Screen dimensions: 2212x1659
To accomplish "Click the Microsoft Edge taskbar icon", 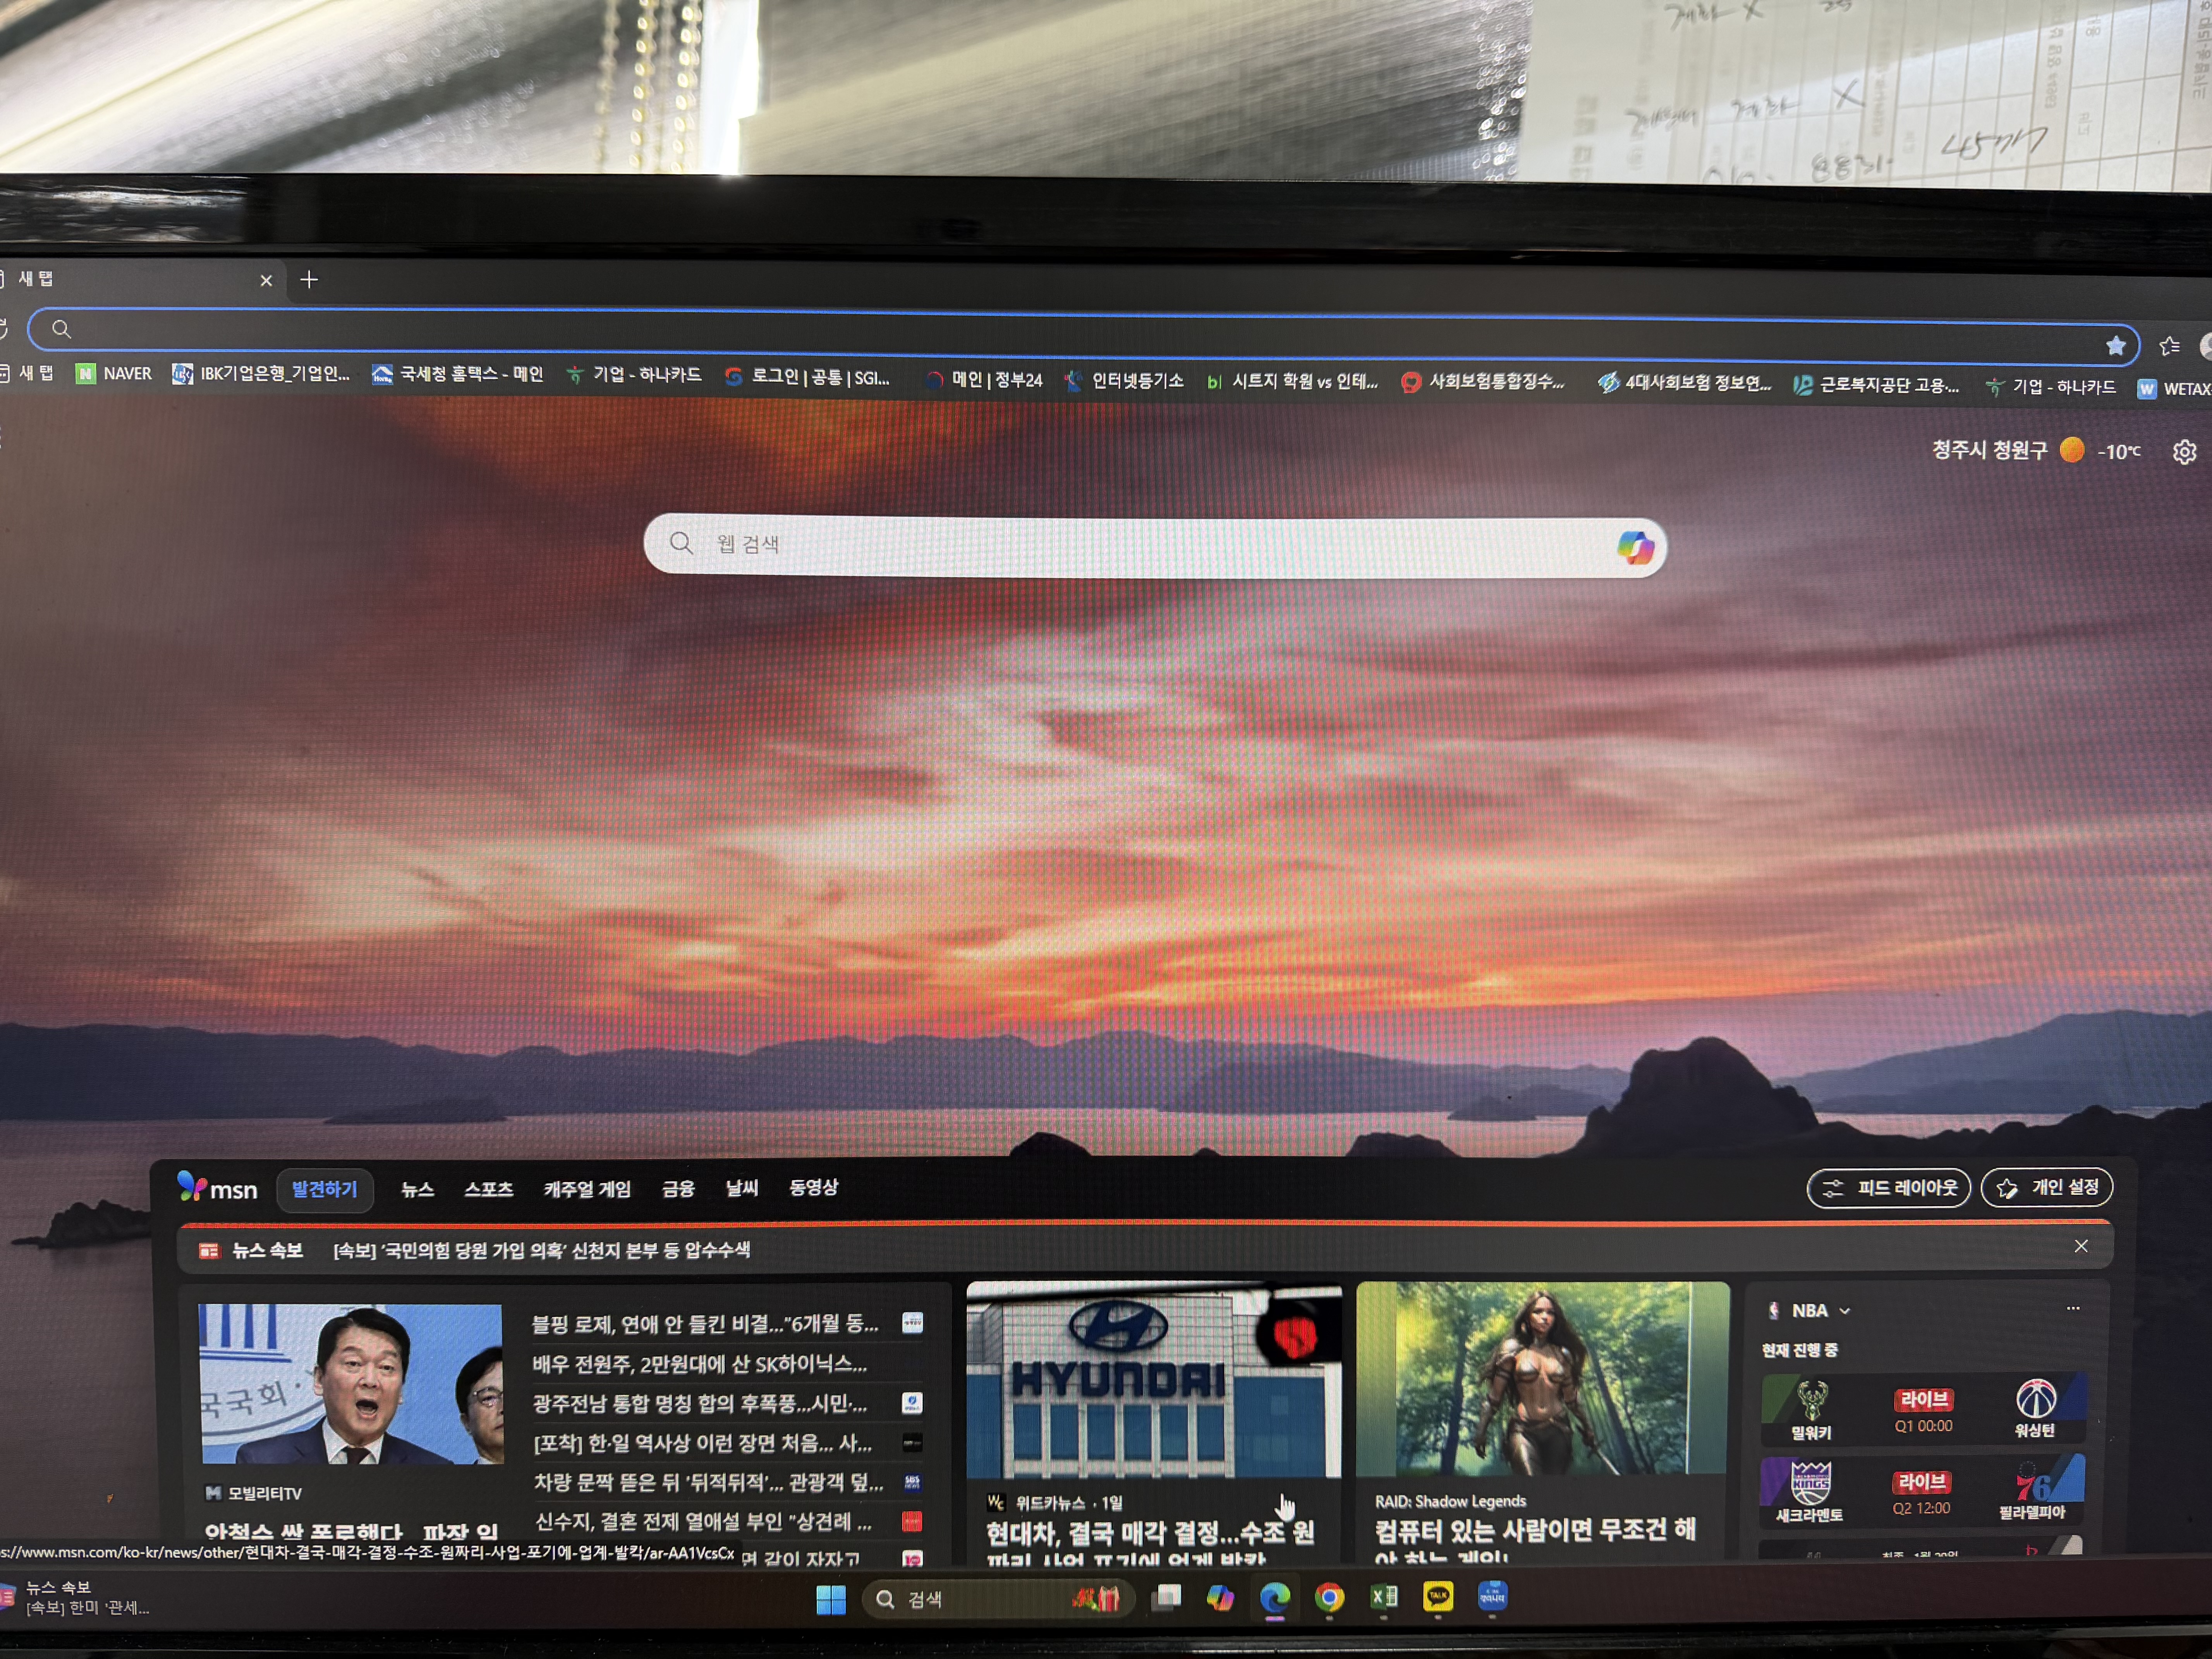I will pos(1274,1597).
